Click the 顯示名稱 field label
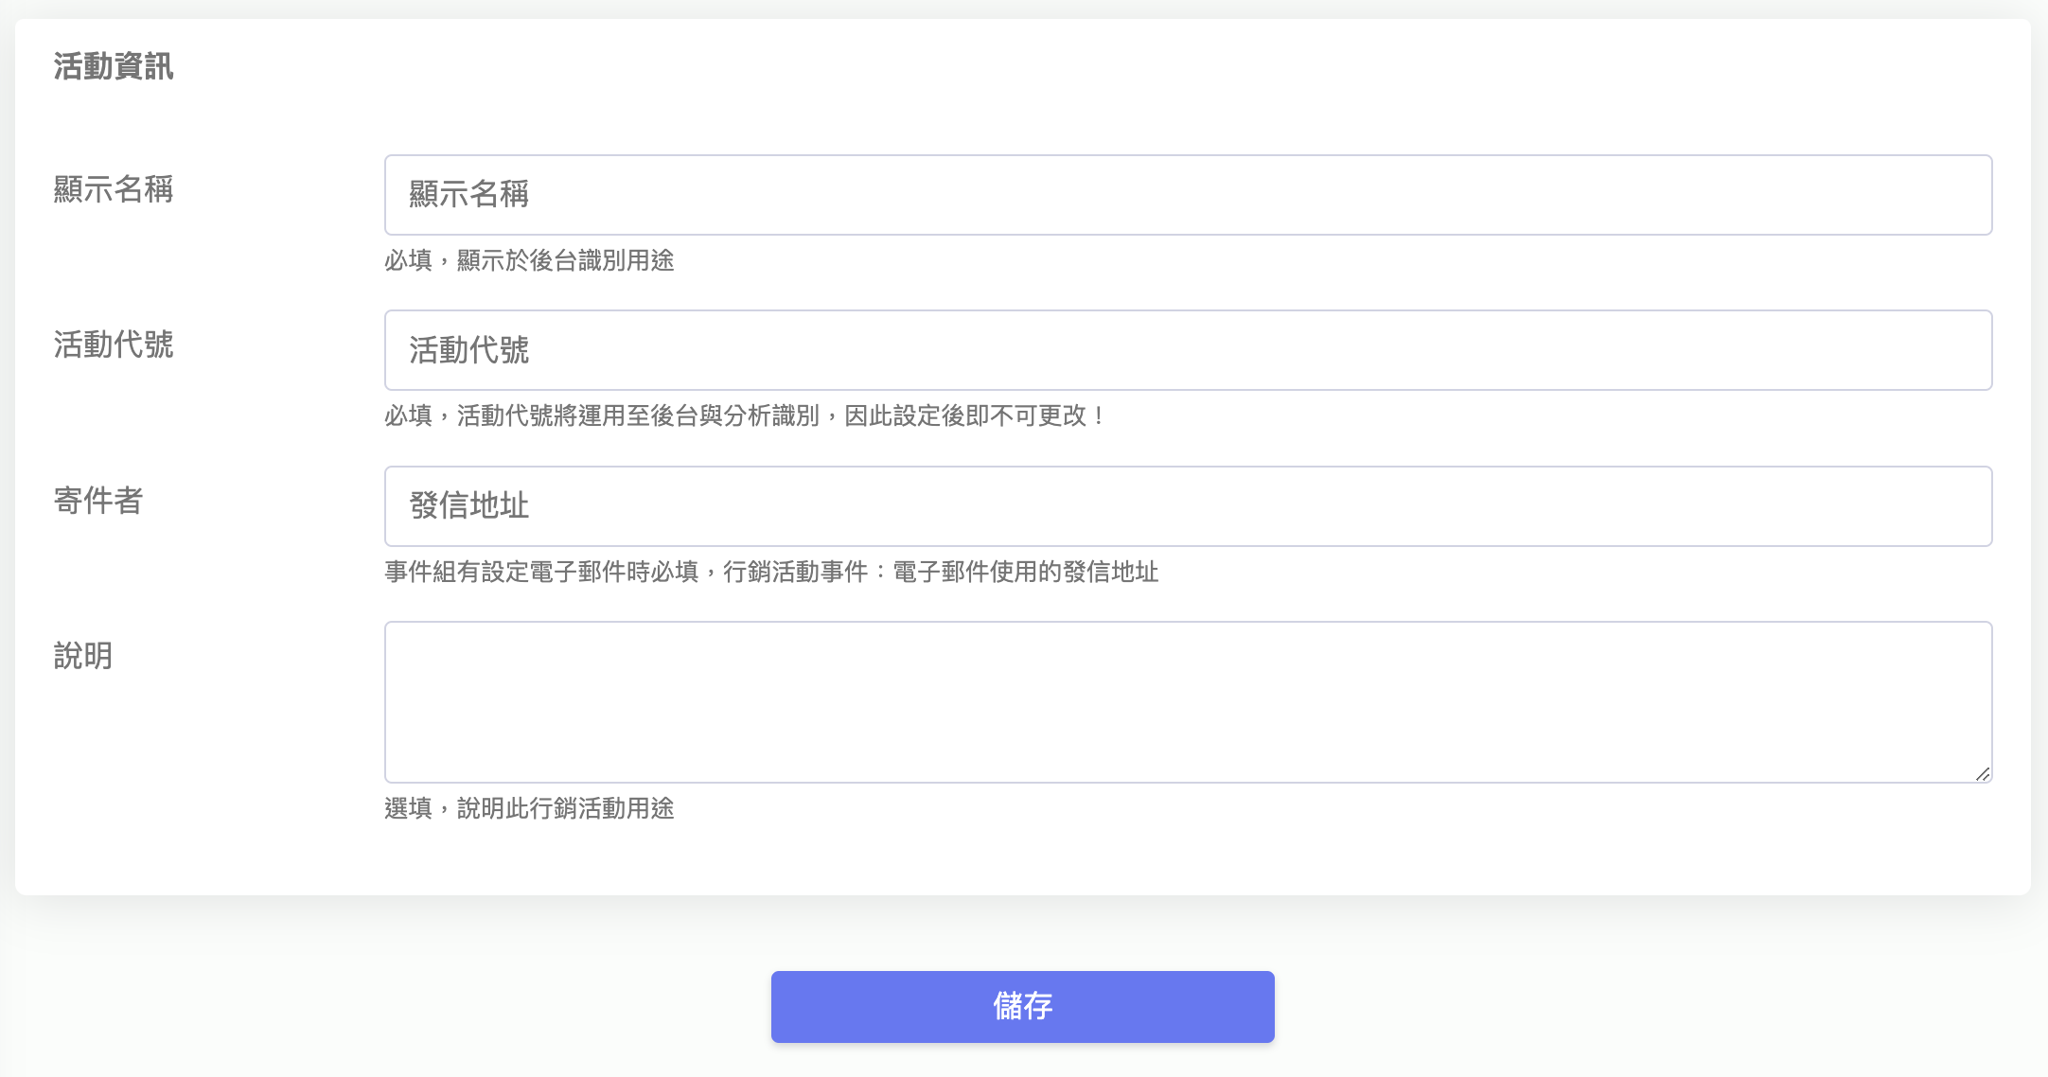This screenshot has width=2048, height=1077. click(x=114, y=189)
